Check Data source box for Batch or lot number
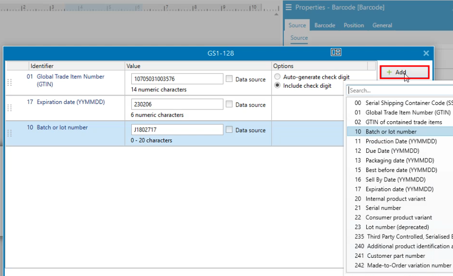The width and height of the screenshot is (453, 276). [229, 130]
